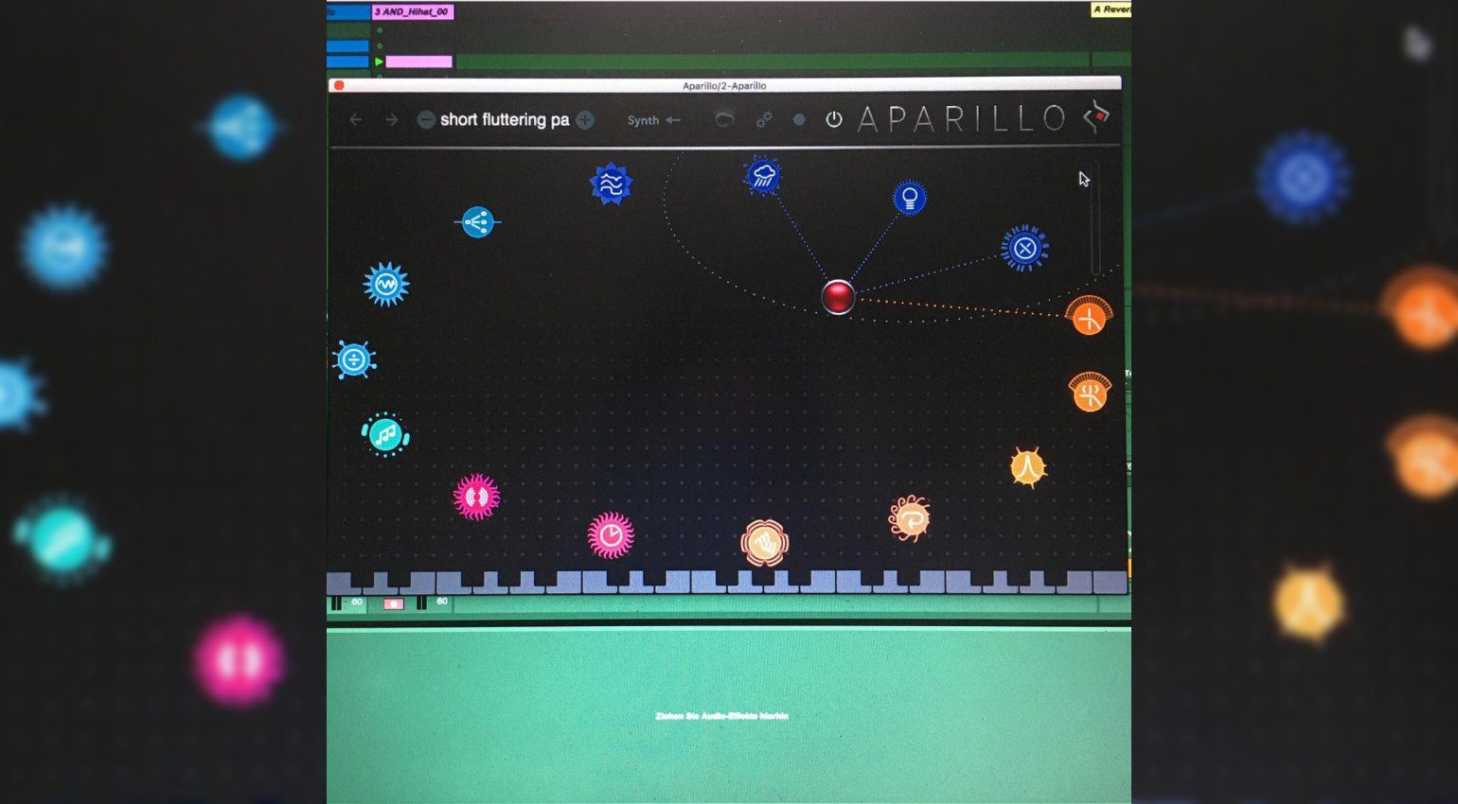Click the blue branching arrows node

tap(477, 222)
